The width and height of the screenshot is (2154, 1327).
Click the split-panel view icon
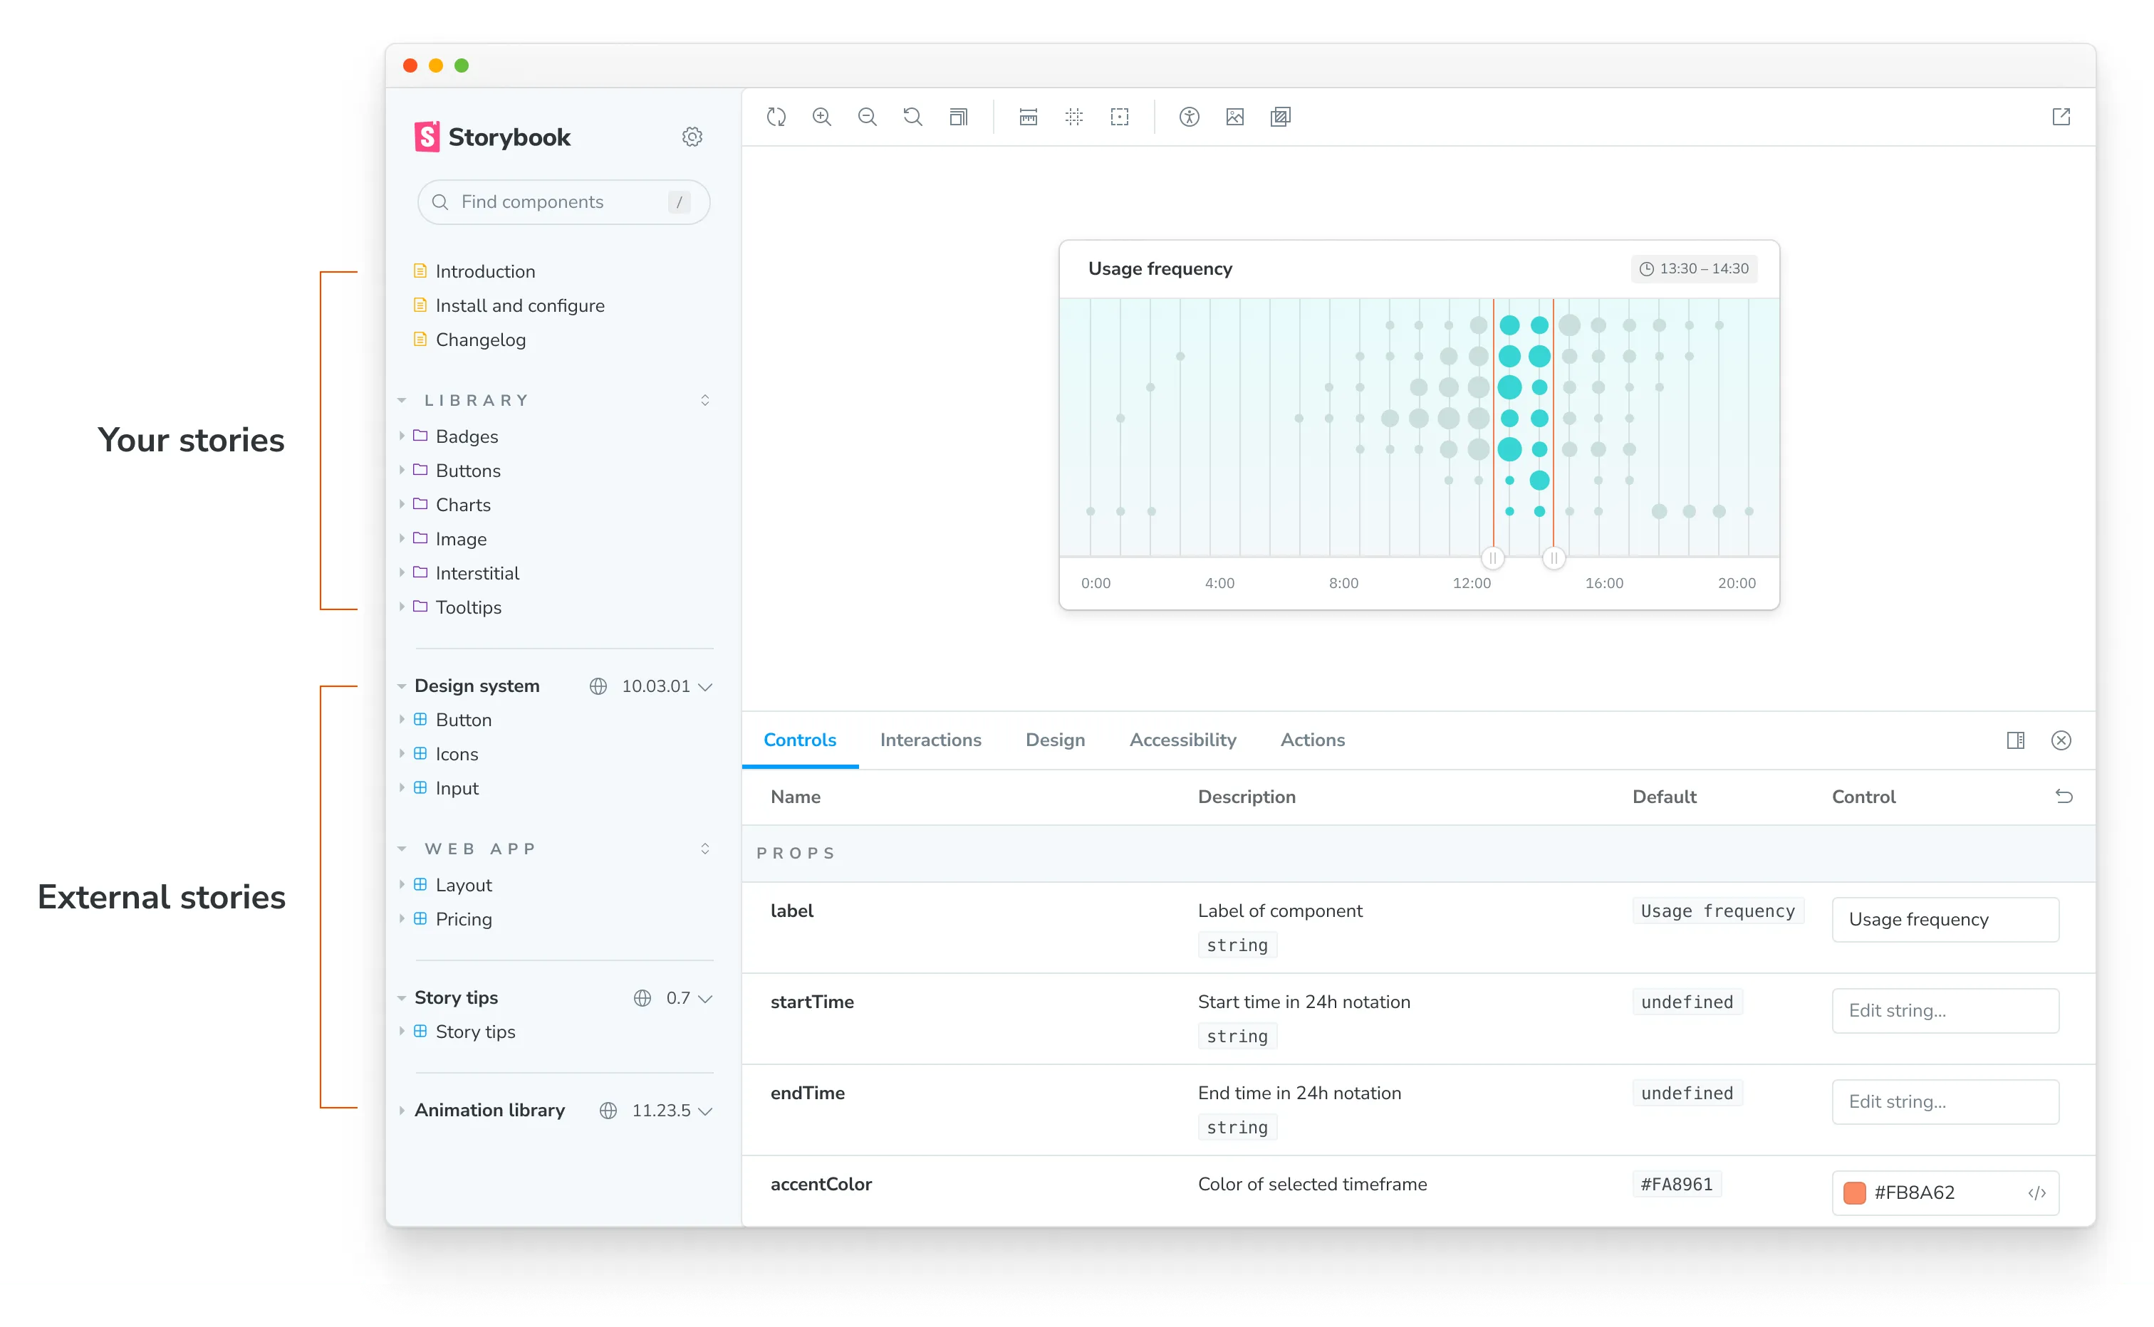tap(2016, 740)
